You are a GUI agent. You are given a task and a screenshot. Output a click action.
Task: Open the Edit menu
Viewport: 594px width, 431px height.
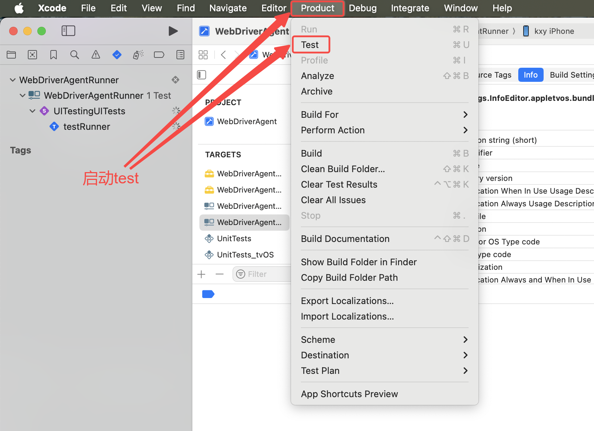click(x=119, y=8)
